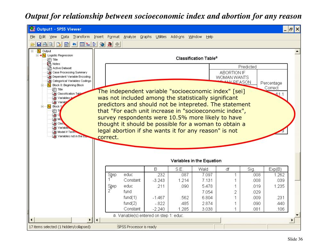
Task: Click the Active Dataset item icon
Action: [49, 68]
